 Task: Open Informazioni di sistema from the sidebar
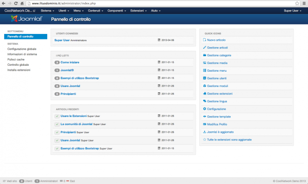click(x=22, y=54)
